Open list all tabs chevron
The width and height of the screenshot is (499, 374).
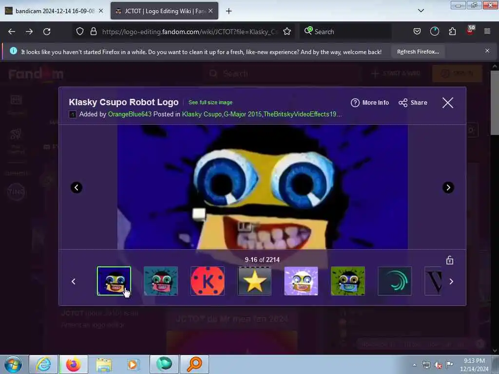(x=421, y=11)
